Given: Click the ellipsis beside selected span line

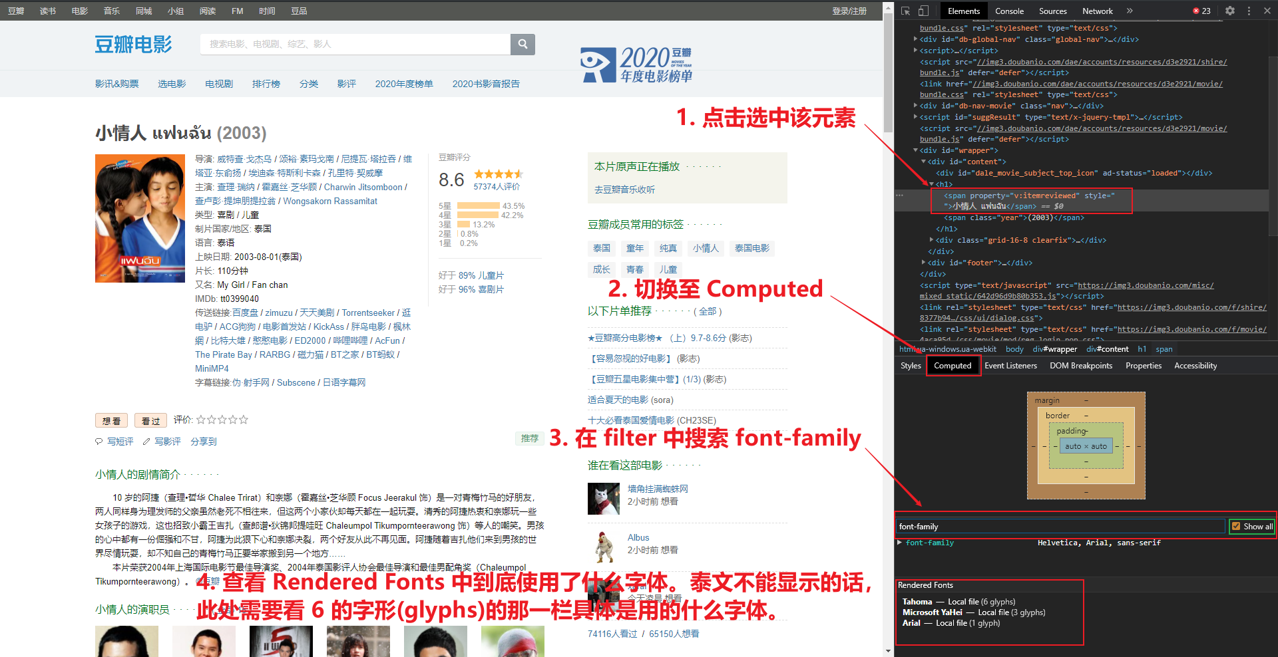Looking at the screenshot, I should (899, 196).
